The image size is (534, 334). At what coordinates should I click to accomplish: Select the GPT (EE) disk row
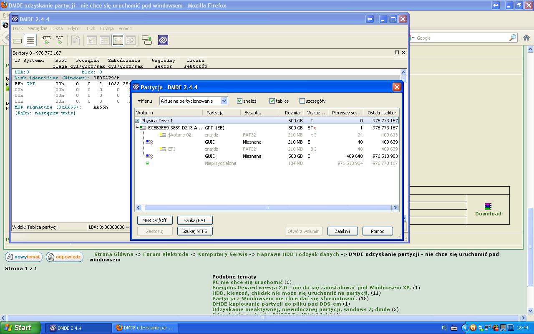[x=267, y=128]
